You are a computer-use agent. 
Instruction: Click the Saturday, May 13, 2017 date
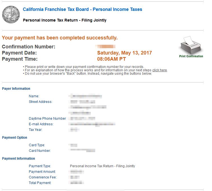[x=124, y=53]
